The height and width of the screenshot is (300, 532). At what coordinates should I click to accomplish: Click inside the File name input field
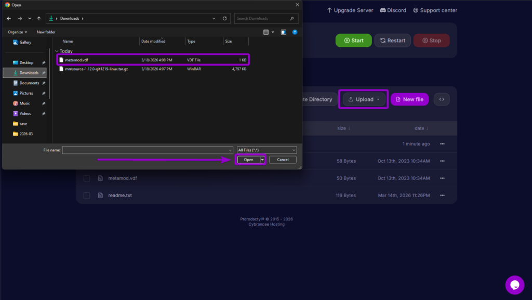[145, 150]
